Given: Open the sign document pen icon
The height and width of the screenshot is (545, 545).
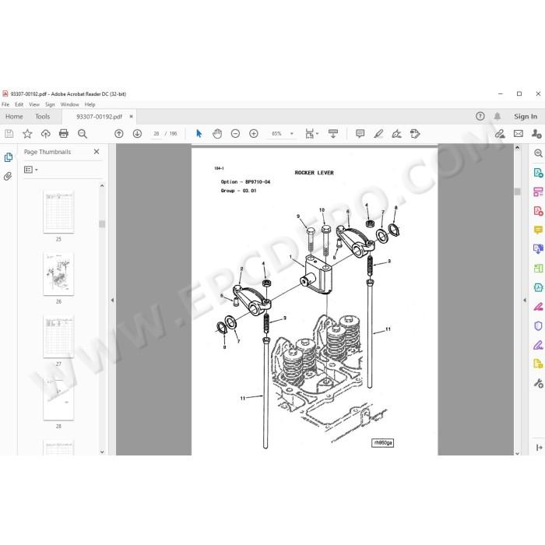Looking at the screenshot, I should click(396, 133).
